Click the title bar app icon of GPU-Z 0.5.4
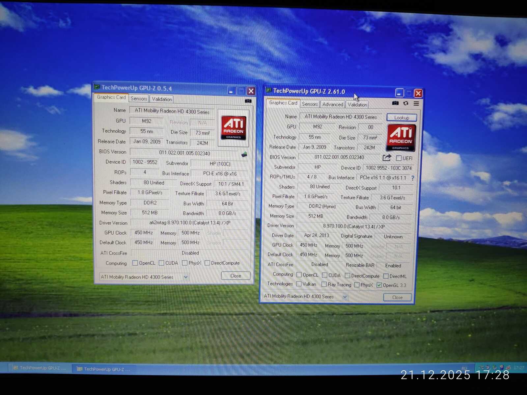This screenshot has width=527, height=395. (97, 87)
